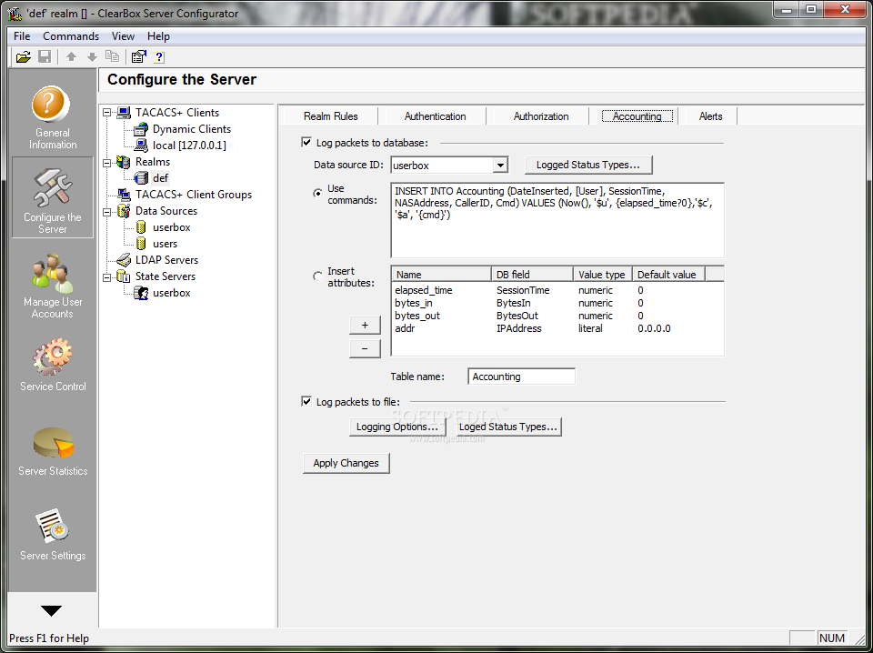Select the elapsed_time attribute row
Screen dimensions: 873x653
pyautogui.click(x=557, y=290)
